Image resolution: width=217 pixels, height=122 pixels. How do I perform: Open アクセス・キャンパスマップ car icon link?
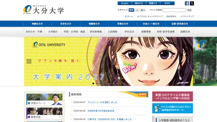pyautogui.click(x=150, y=16)
